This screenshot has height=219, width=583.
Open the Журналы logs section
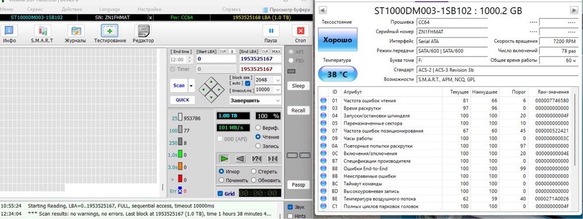tap(75, 33)
